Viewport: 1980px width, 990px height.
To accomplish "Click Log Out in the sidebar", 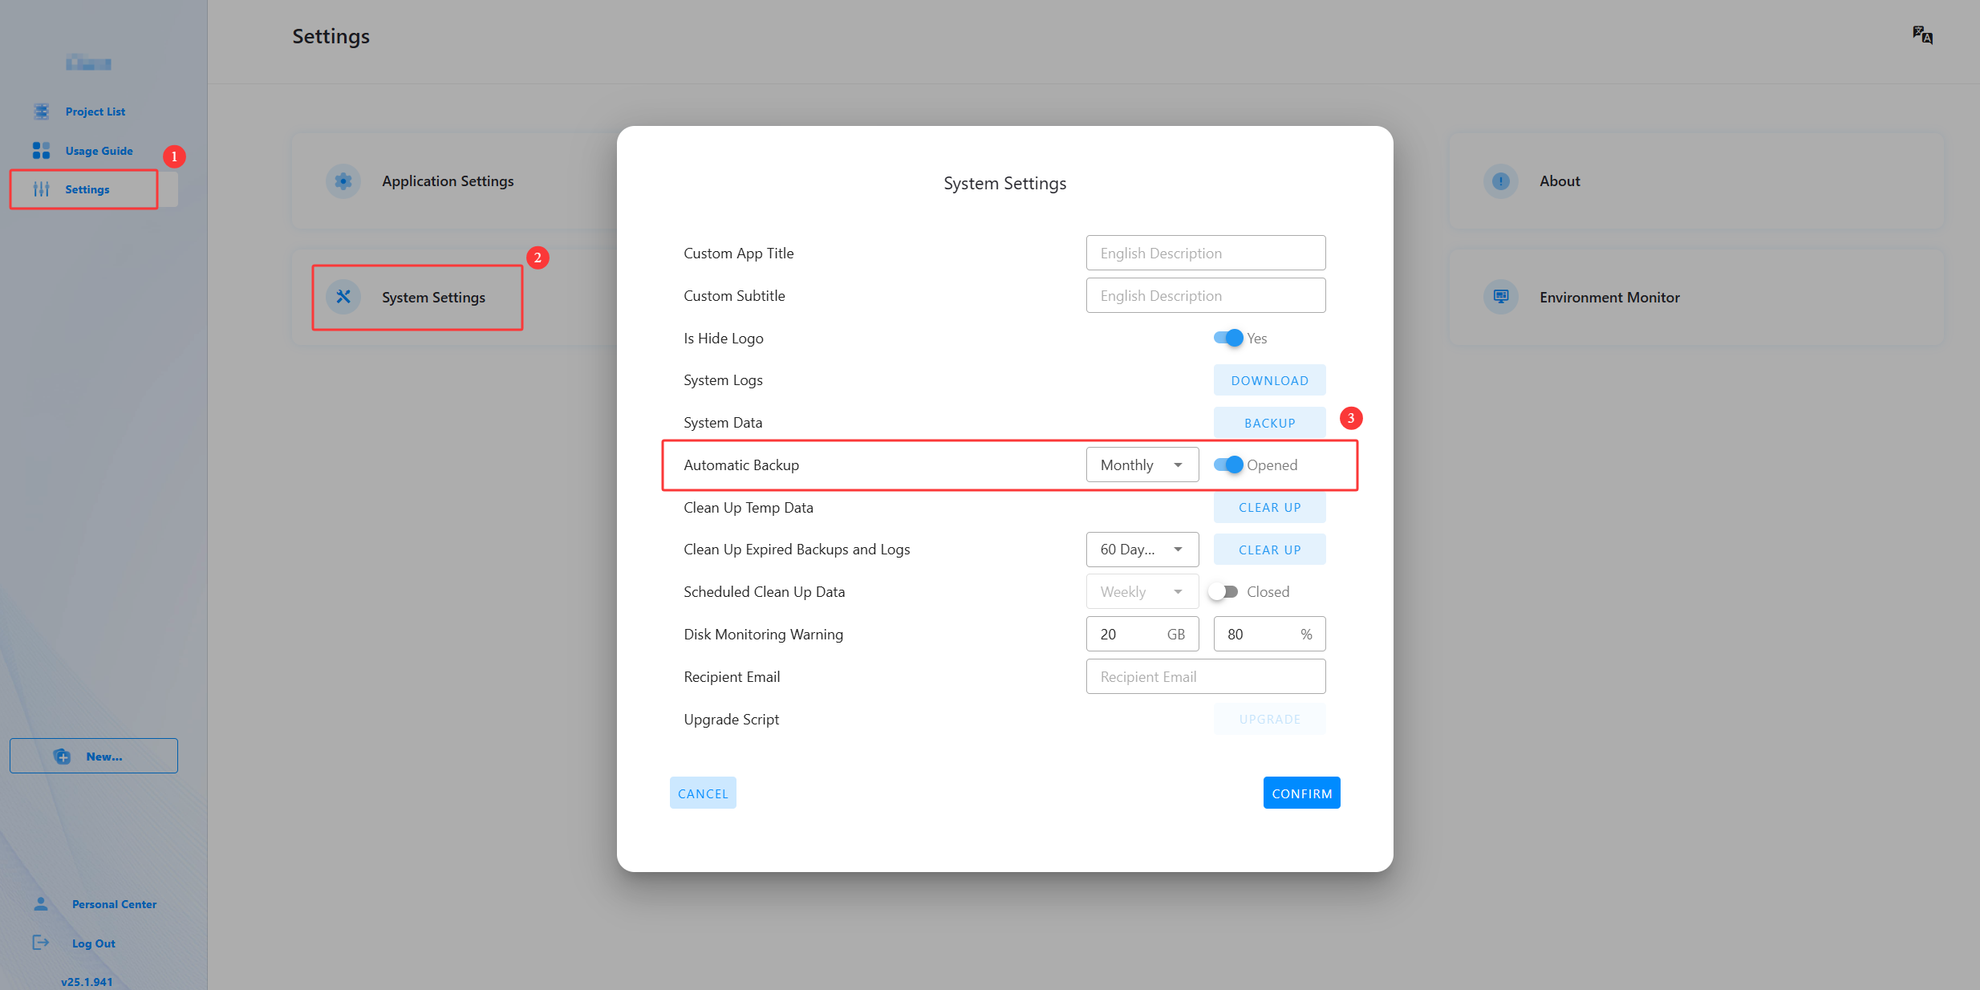I will pos(93,943).
